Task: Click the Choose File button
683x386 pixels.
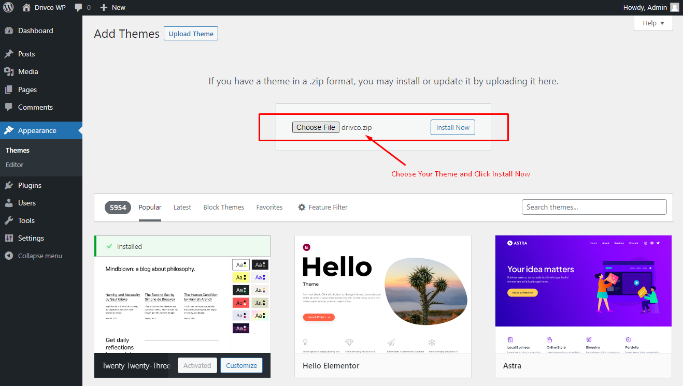Action: [316, 127]
